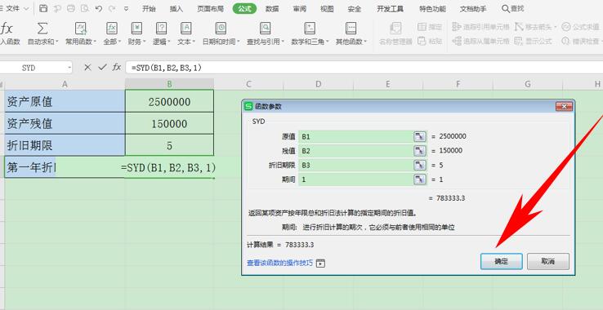Click range selector icon for 期间 field
603x310 pixels.
pyautogui.click(x=420, y=179)
